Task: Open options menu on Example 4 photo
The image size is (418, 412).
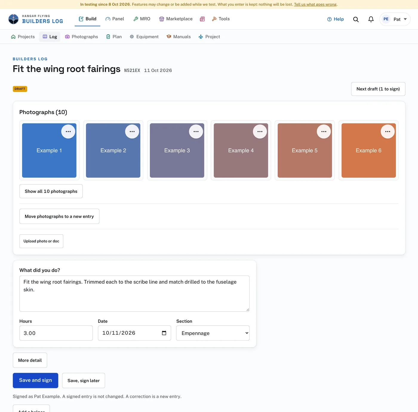Action: click(x=260, y=132)
